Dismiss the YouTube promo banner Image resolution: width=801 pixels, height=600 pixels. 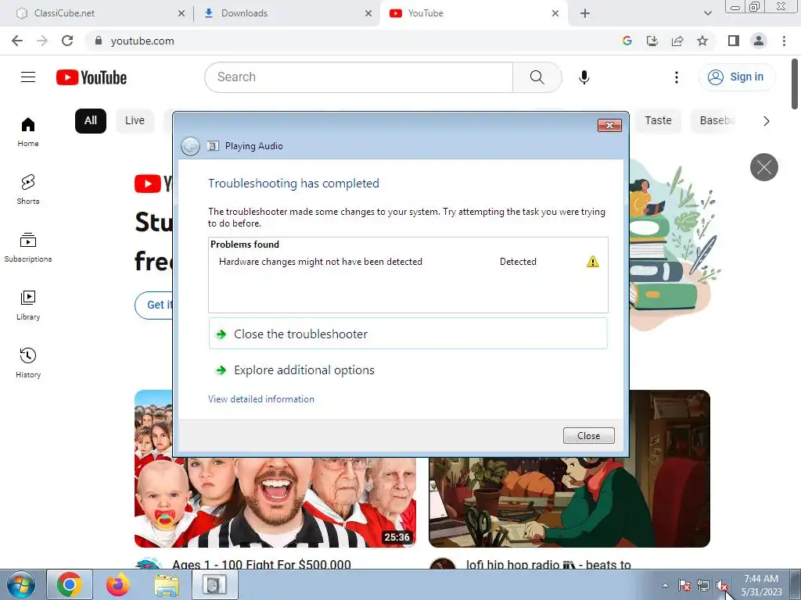point(764,167)
